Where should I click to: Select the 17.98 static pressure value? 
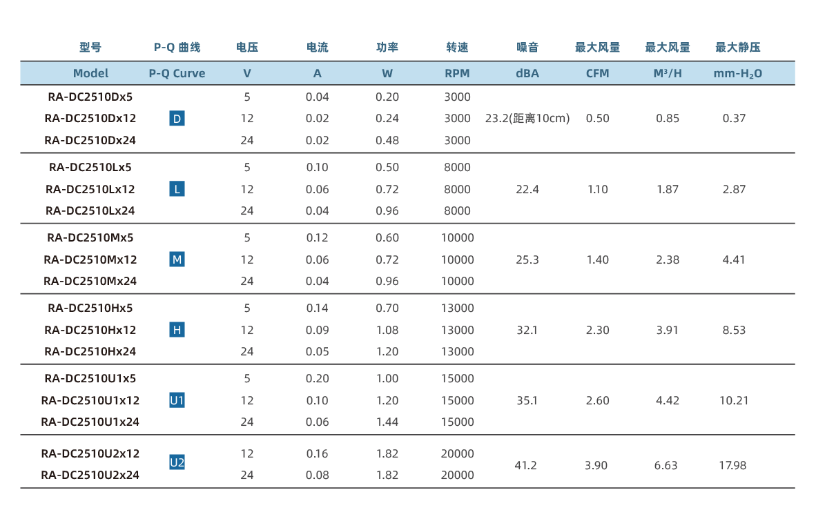coord(732,465)
